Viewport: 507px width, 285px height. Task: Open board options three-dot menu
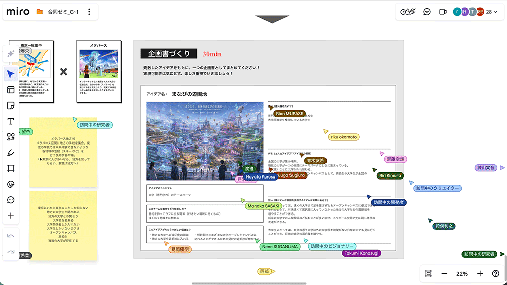89,12
